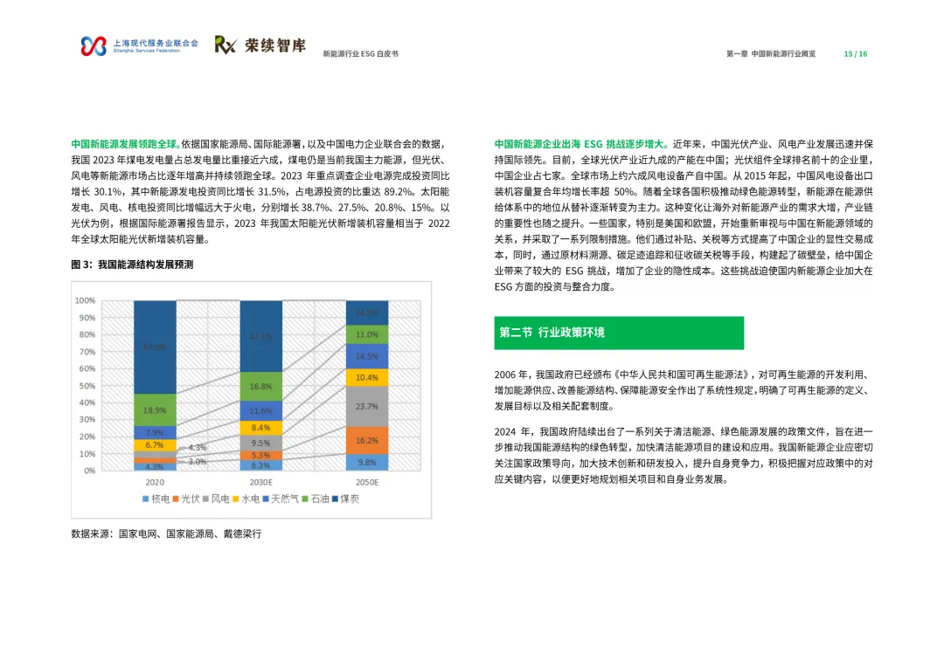The width and height of the screenshot is (944, 667).
Task: Click the figure caption 图 3：我国能源结构发展预测
Action: coord(132,265)
